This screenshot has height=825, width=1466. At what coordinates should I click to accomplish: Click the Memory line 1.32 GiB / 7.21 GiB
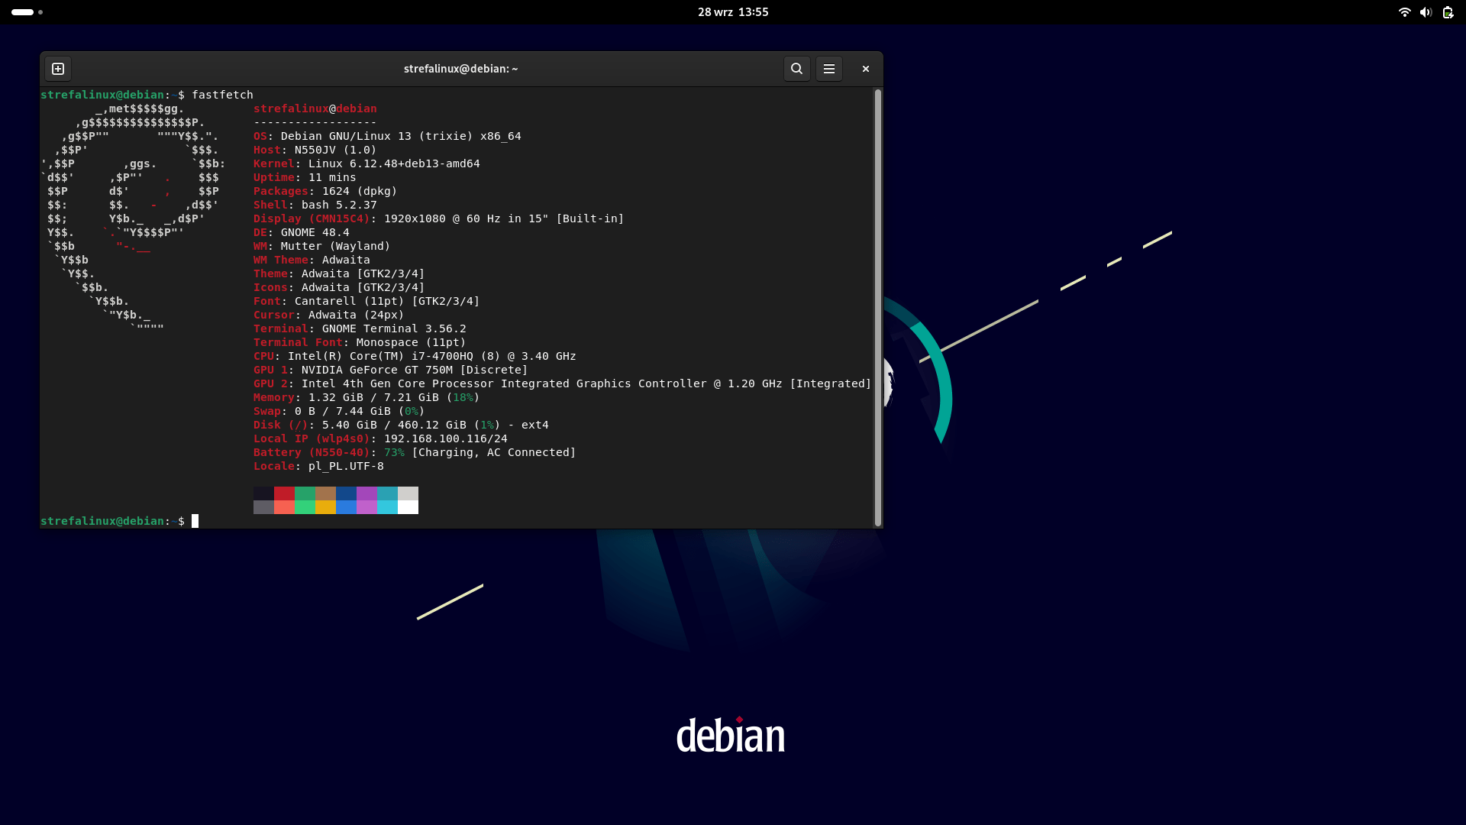pyautogui.click(x=366, y=397)
